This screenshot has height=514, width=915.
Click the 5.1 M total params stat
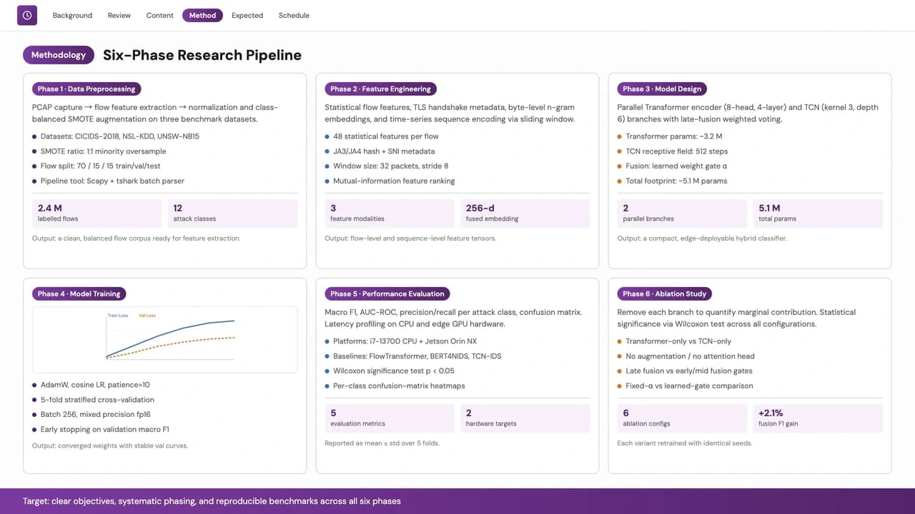point(818,213)
